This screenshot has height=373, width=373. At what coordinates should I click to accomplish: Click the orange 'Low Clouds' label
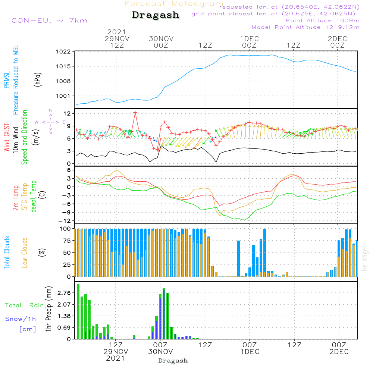click(x=24, y=253)
